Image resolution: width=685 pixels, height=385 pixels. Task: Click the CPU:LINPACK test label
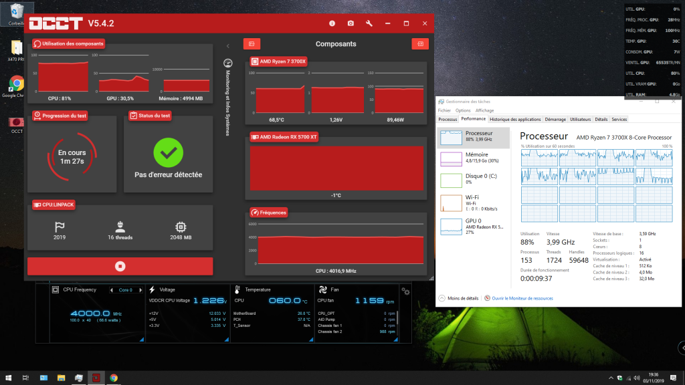click(x=54, y=205)
